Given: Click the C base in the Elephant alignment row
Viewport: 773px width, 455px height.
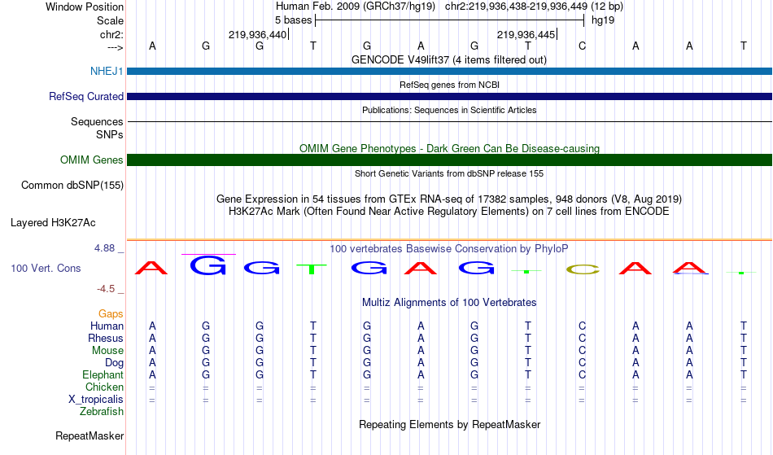Looking at the screenshot, I should pos(583,374).
